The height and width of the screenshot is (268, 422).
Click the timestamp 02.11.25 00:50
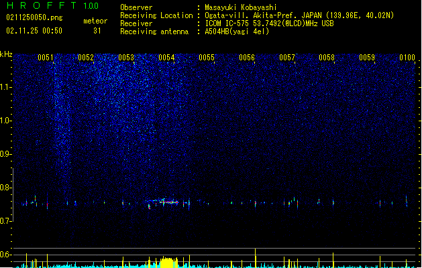tap(34, 31)
